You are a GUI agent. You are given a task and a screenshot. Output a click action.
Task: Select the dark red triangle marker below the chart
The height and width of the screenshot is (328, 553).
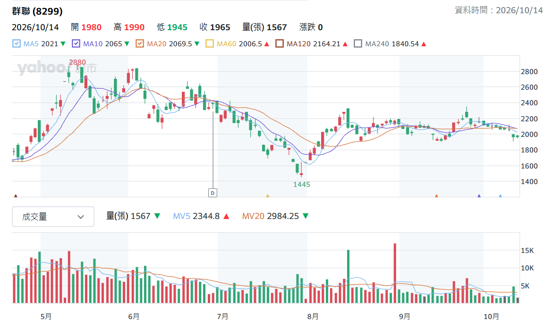pyautogui.click(x=16, y=195)
